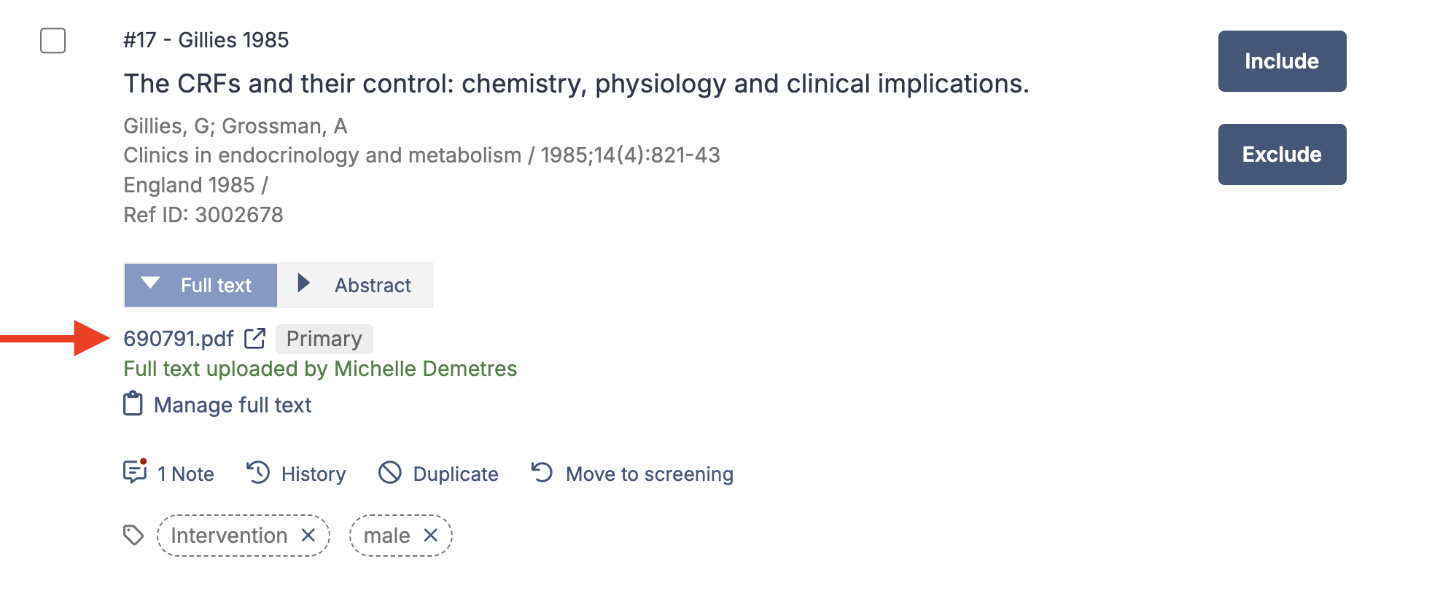Click the Duplicate circle-slash icon

(x=390, y=473)
